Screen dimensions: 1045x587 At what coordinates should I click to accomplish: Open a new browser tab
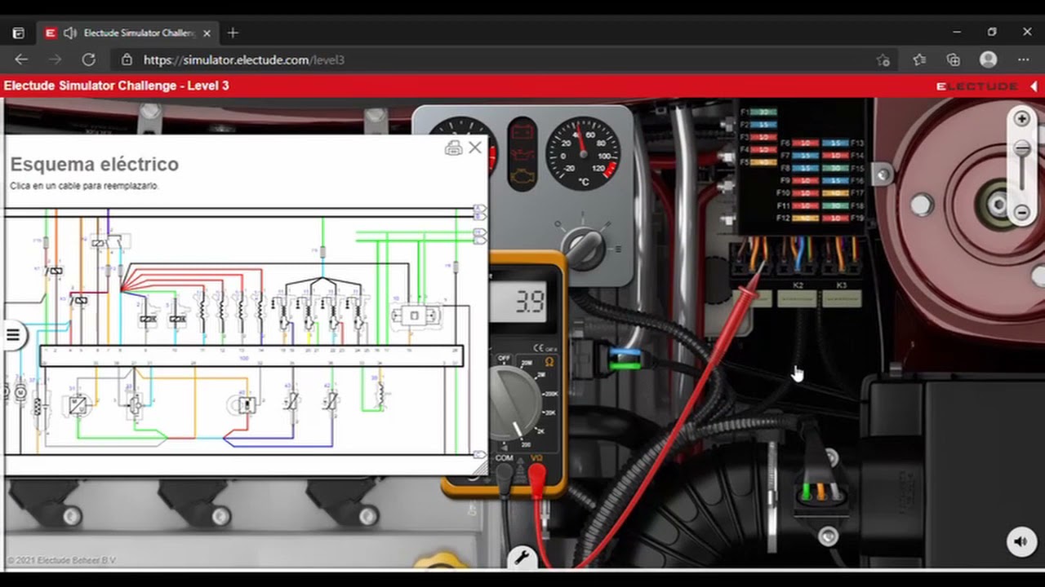point(233,33)
